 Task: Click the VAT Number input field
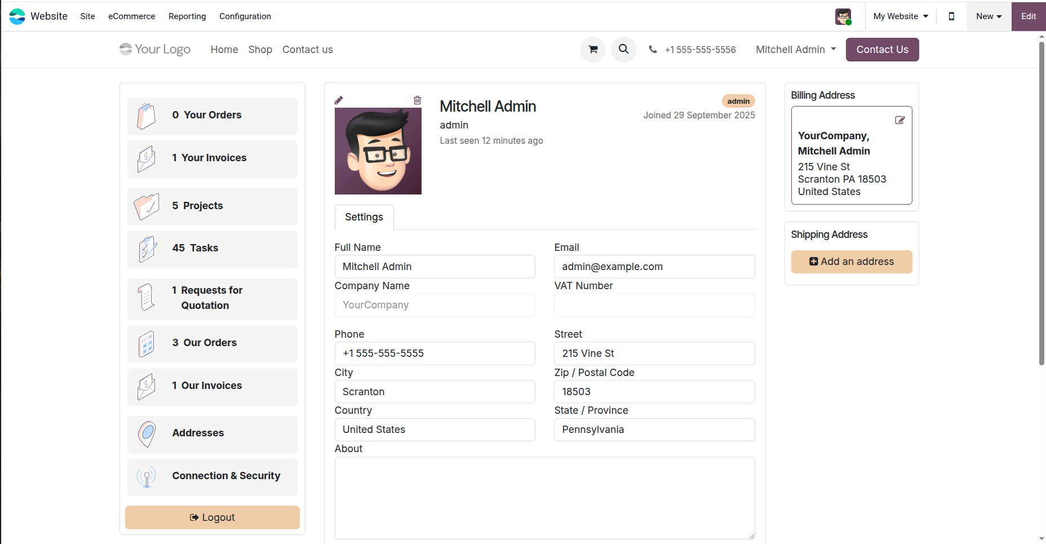[x=654, y=305]
